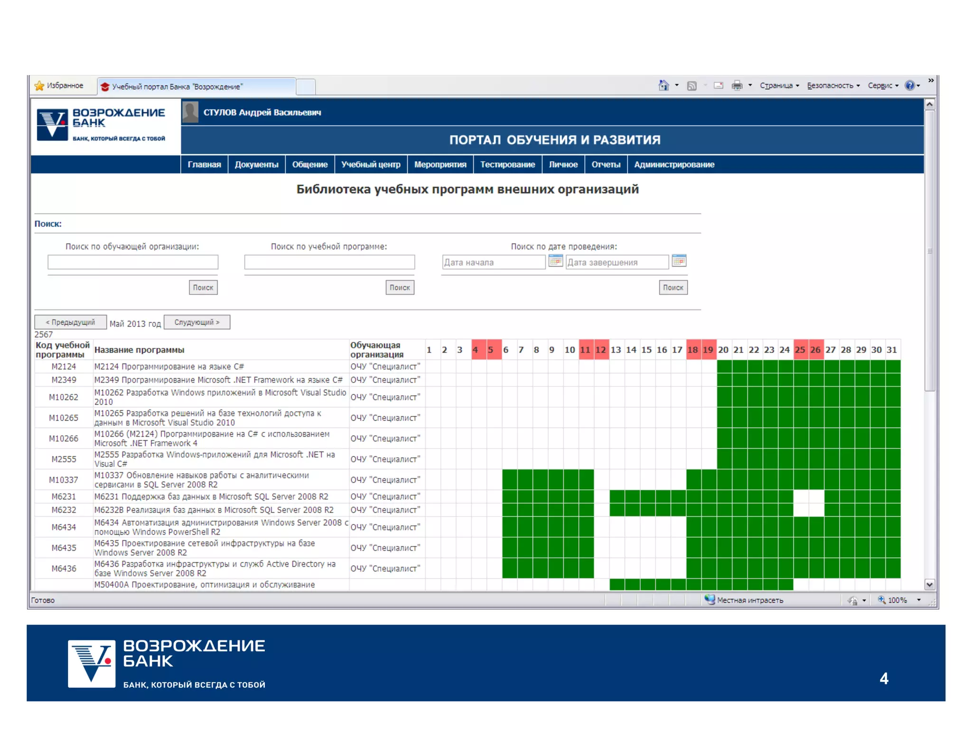972x729 pixels.
Task: Open the 100% zoom level dropdown
Action: click(918, 600)
